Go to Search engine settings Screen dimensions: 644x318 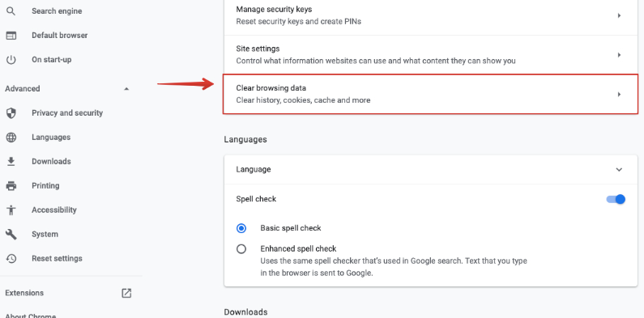point(57,11)
